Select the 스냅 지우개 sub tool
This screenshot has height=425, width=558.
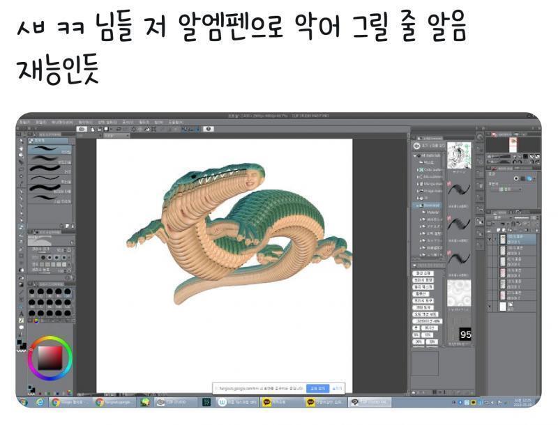[x=50, y=199]
